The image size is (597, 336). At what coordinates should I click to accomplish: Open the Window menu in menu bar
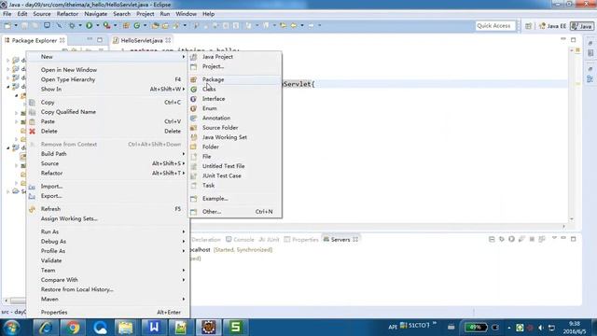click(x=186, y=14)
